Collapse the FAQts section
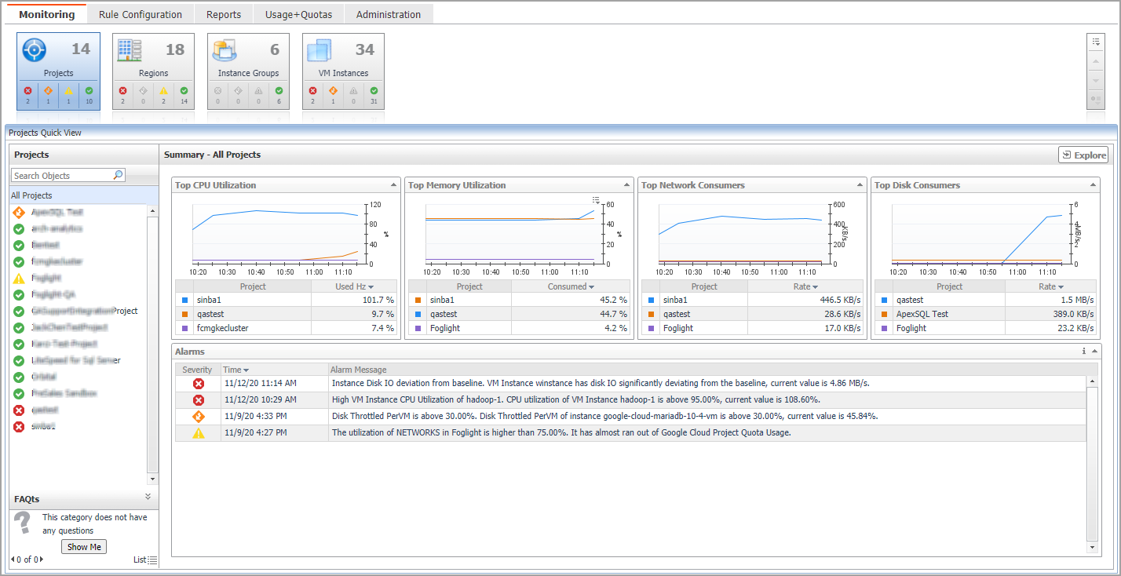The image size is (1121, 576). pos(148,497)
